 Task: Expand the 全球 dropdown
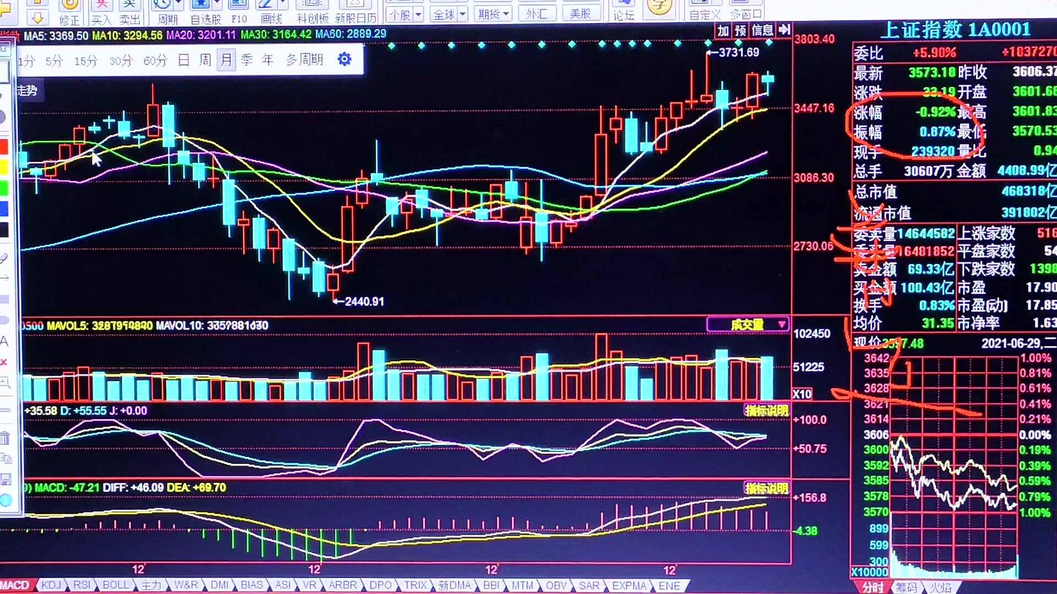click(462, 14)
